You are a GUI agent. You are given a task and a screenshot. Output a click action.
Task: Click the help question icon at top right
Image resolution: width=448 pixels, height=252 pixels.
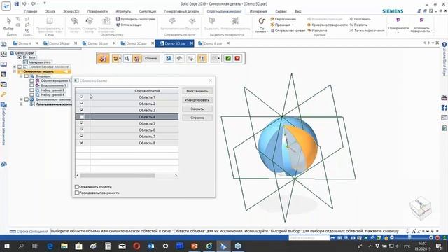tap(444, 45)
